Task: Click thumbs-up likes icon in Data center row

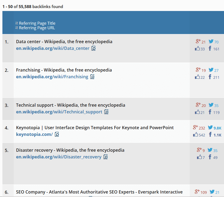Action: pos(197,49)
